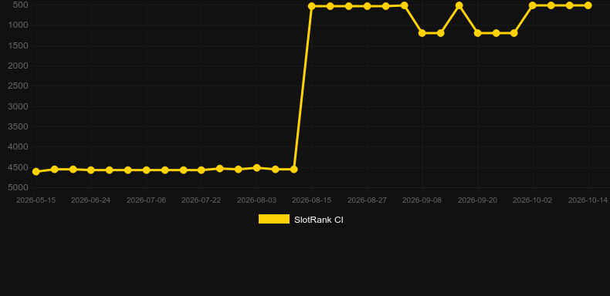Click the x-axis label 2026-07-22
The width and height of the screenshot is (610, 296).
click(201, 200)
